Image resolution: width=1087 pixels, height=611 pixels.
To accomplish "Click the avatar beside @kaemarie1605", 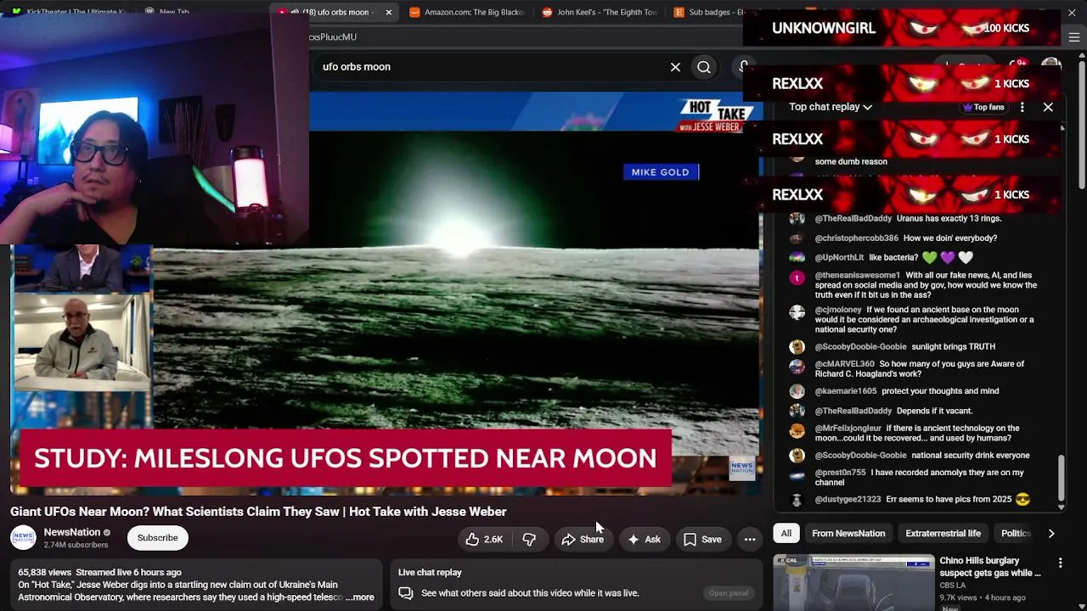I will 797,391.
